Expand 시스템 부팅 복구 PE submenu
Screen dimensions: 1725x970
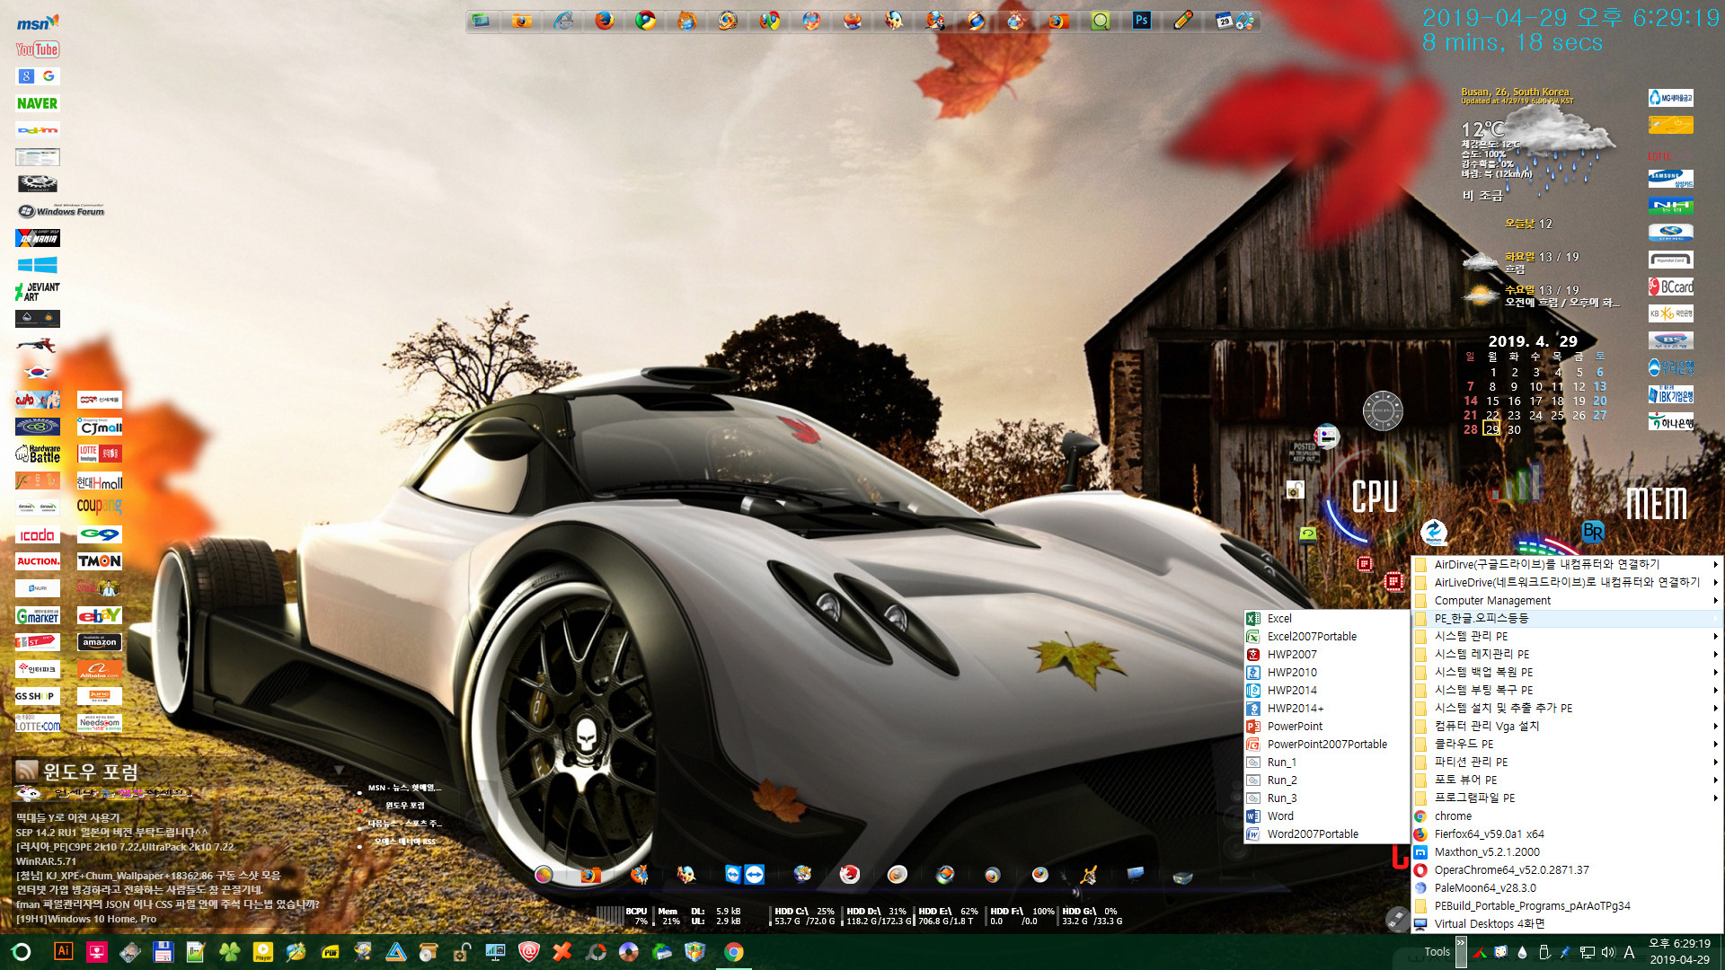1566,690
